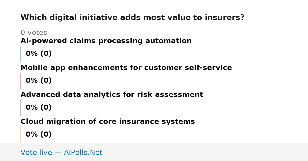Click the words 'Vote live' in the footer

click(36, 153)
